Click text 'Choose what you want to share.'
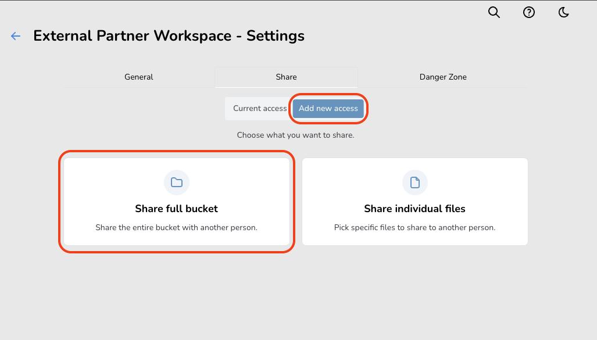This screenshot has height=340, width=597. click(x=295, y=135)
